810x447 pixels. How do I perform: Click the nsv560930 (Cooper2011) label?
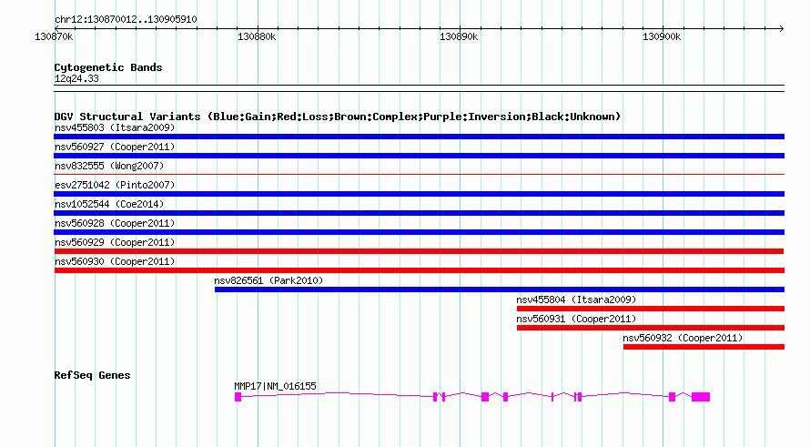tap(115, 261)
